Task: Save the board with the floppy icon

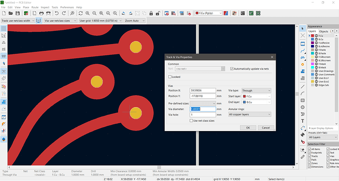Action: coord(18,13)
